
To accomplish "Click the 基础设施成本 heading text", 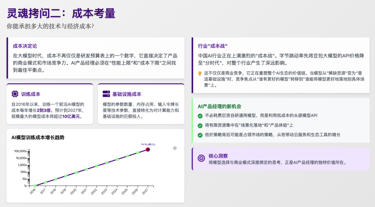I will [127, 94].
